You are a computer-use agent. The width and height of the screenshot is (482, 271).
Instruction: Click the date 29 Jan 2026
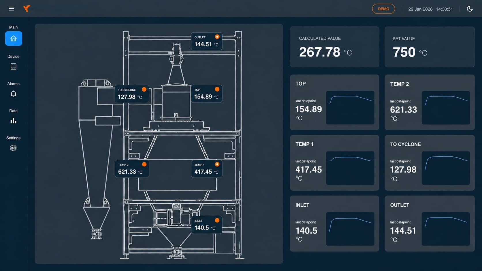[x=420, y=9]
